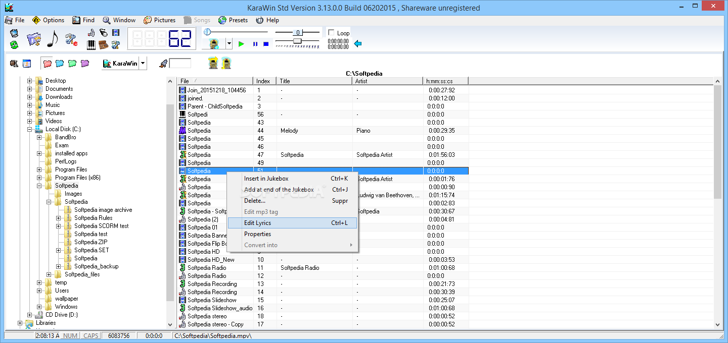The width and height of the screenshot is (728, 343).
Task: Click the lower volume slider thumb
Action: pos(297,41)
